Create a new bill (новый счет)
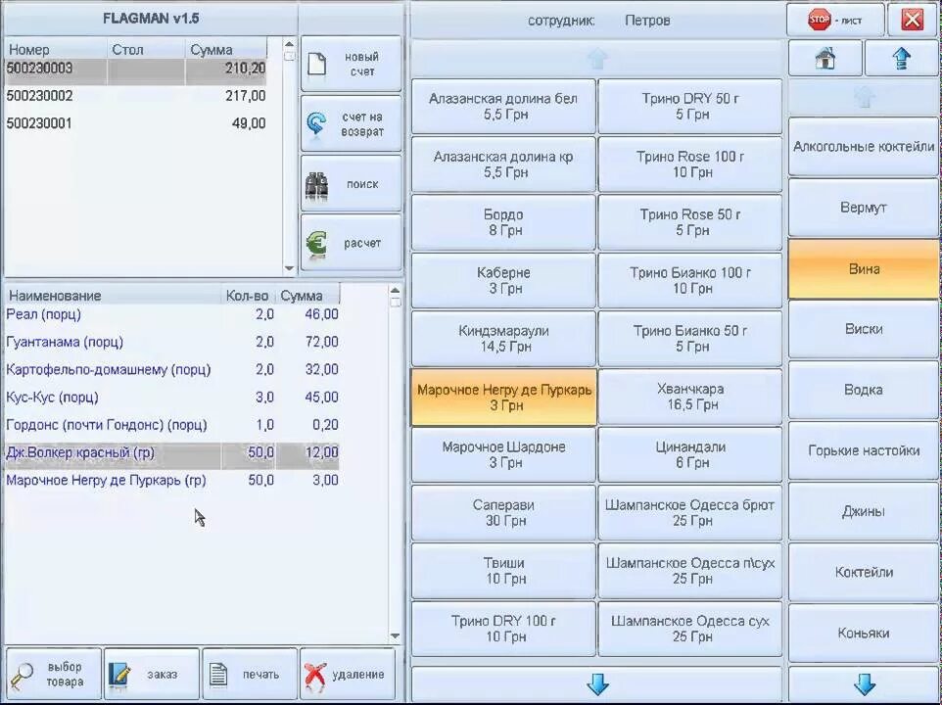 click(351, 64)
